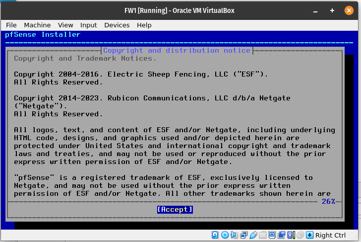
Task: Click the keyboard capture arrow icon
Action: (309, 235)
